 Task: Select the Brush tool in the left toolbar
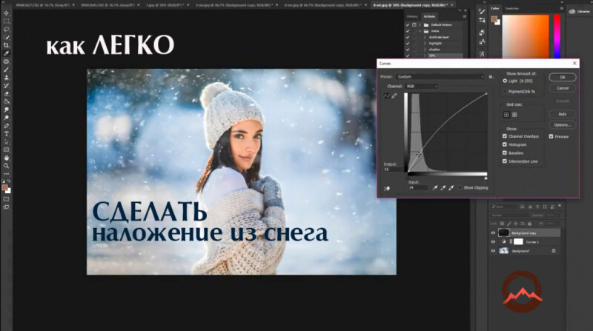click(x=6, y=70)
